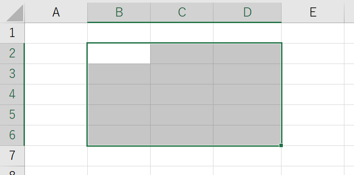Select row 3 header

point(12,74)
